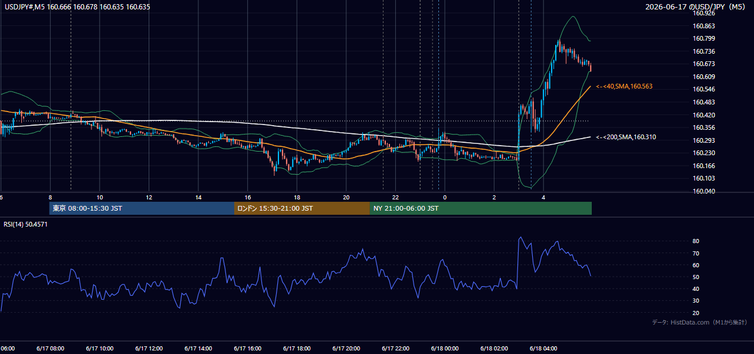Click the RSI axis level 60
Screen dimensions: 754x354
pyautogui.click(x=696, y=265)
